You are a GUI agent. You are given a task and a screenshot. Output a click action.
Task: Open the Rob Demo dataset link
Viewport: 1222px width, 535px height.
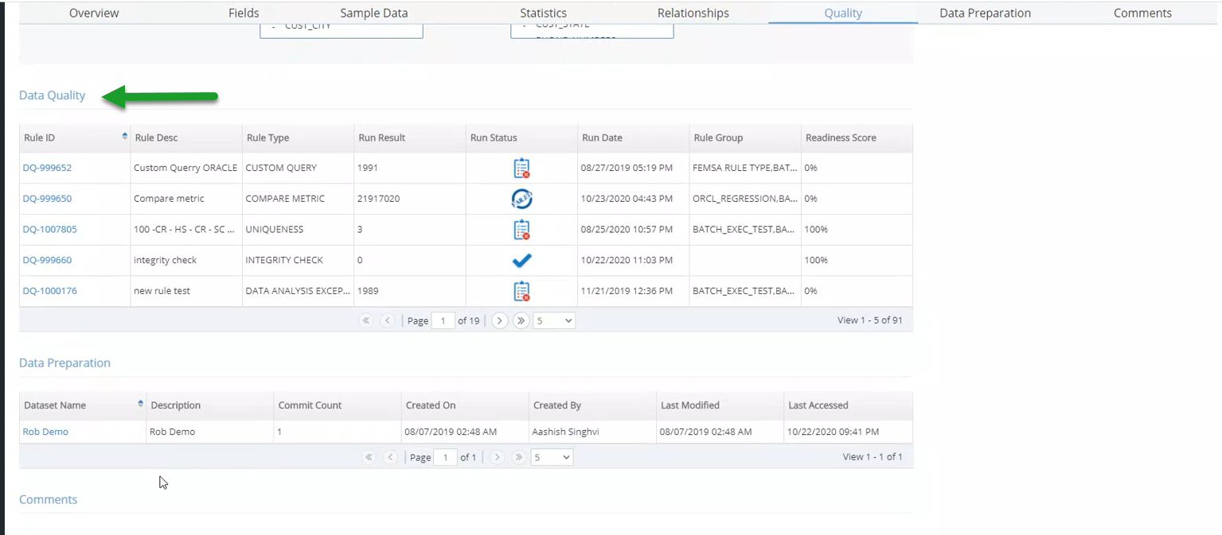coord(45,432)
